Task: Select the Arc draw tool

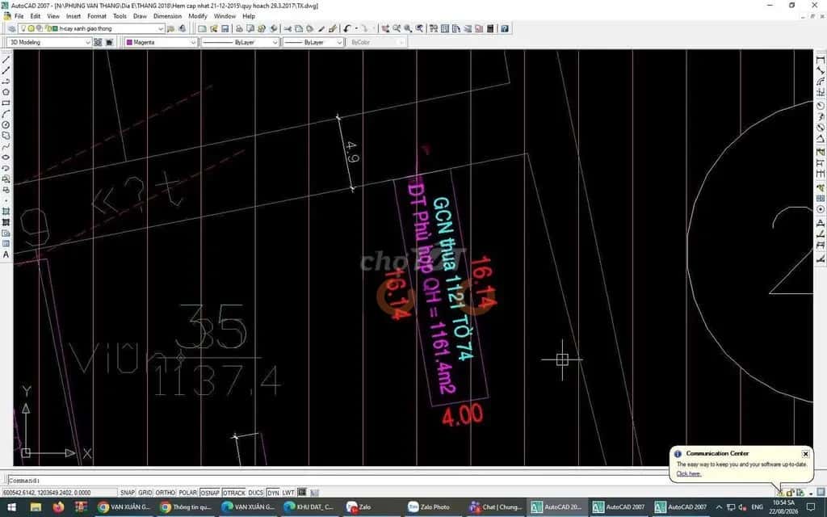Action: [x=6, y=114]
